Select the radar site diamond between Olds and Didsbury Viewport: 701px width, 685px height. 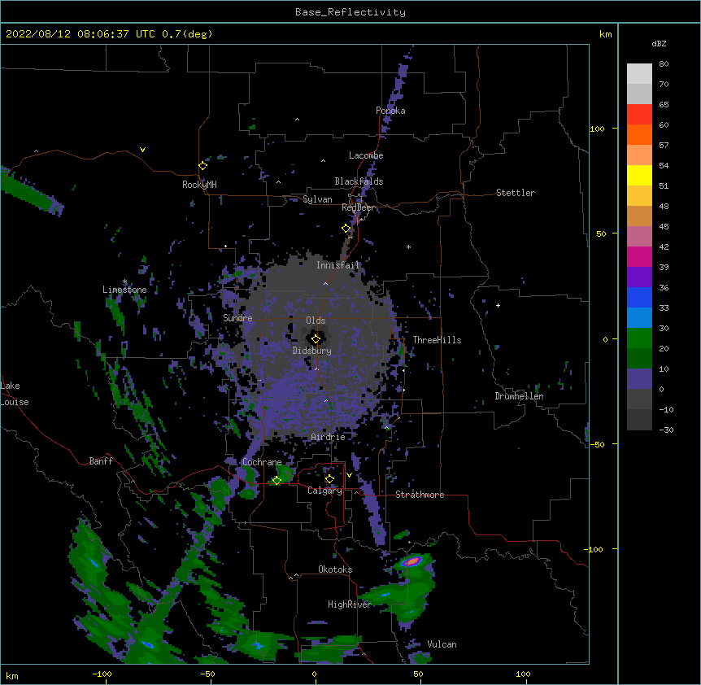[316, 339]
